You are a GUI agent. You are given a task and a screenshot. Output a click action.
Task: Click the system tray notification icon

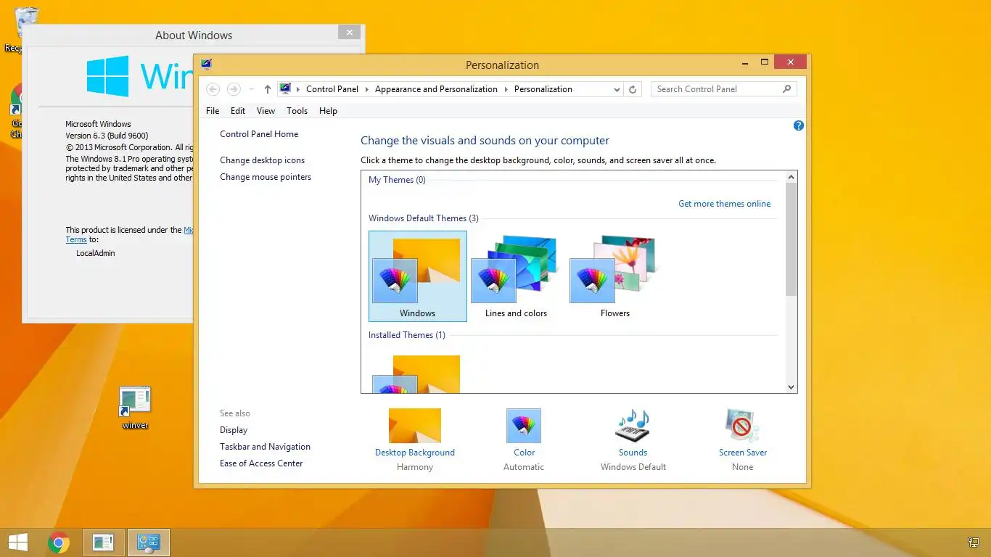[x=974, y=542]
